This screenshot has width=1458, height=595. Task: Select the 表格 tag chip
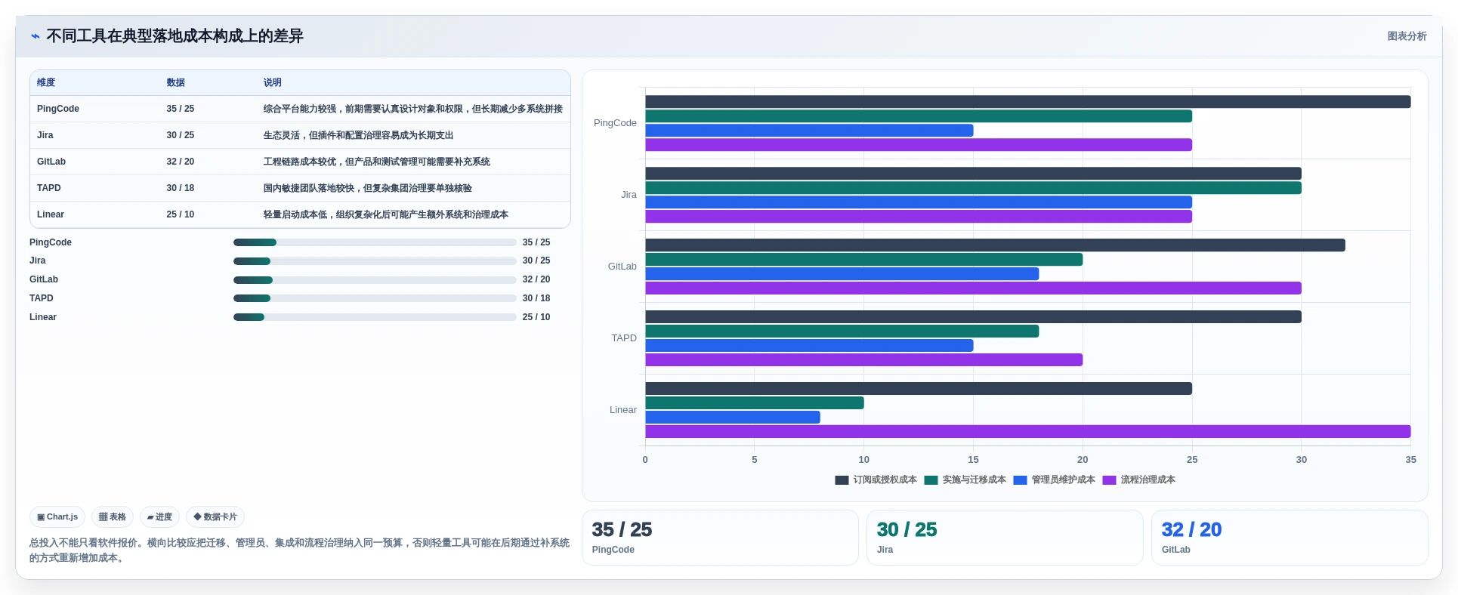(x=113, y=517)
